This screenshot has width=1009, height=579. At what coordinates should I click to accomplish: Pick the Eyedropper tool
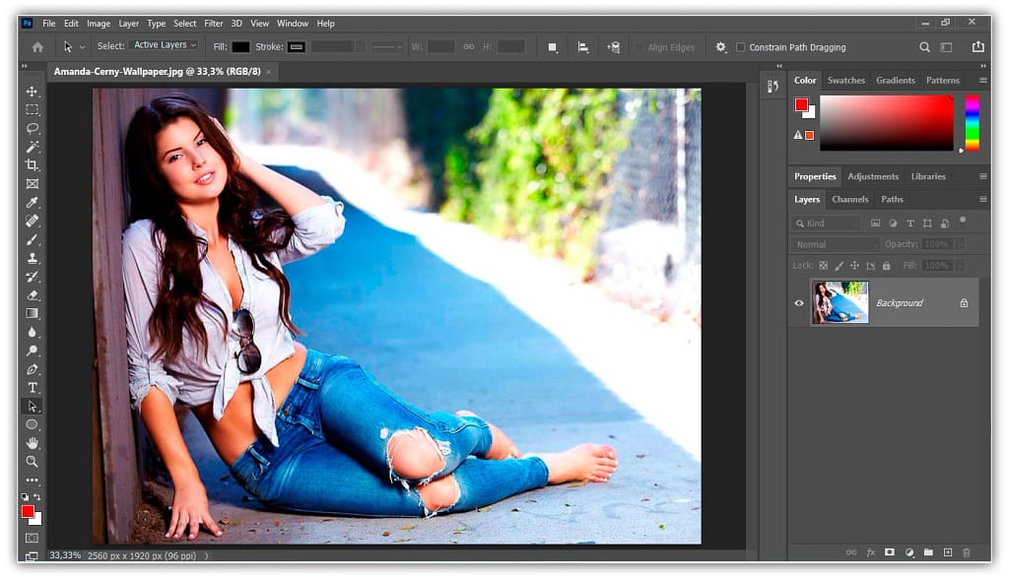33,203
